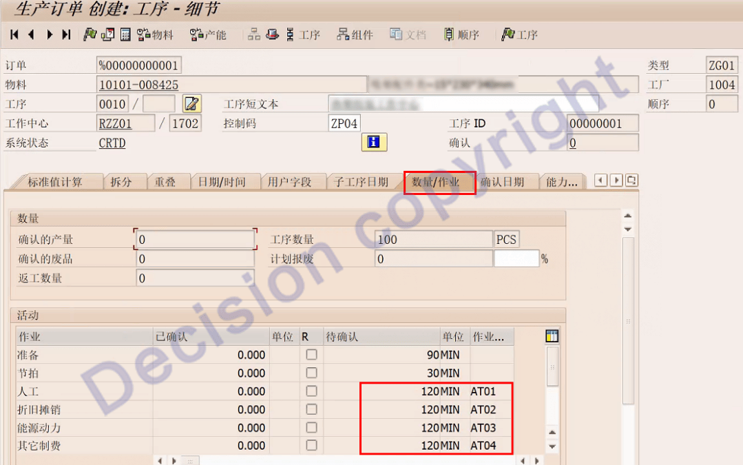Viewport: 743px width, 465px height.
Task: Click the blue information icon button
Action: (x=374, y=143)
